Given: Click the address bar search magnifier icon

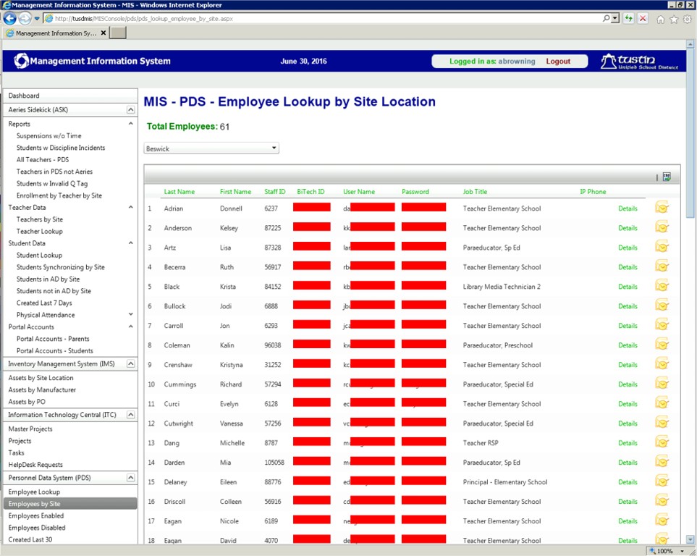Looking at the screenshot, I should [x=607, y=18].
